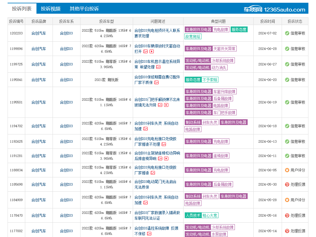This screenshot has height=237, width=316.
Task: Click 处理反馈 status text in row 1178470
Action: 298,216
